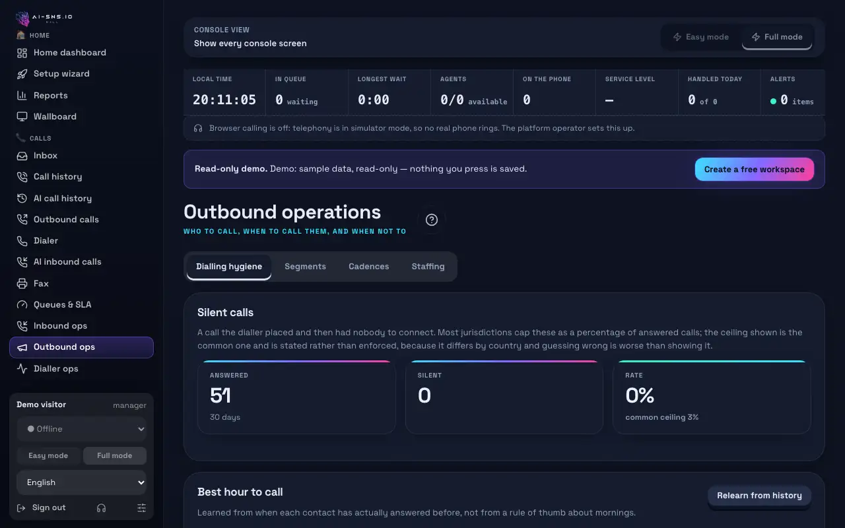Click the "Best hour to call" heading
Viewport: 845px width, 528px height.
(240, 492)
